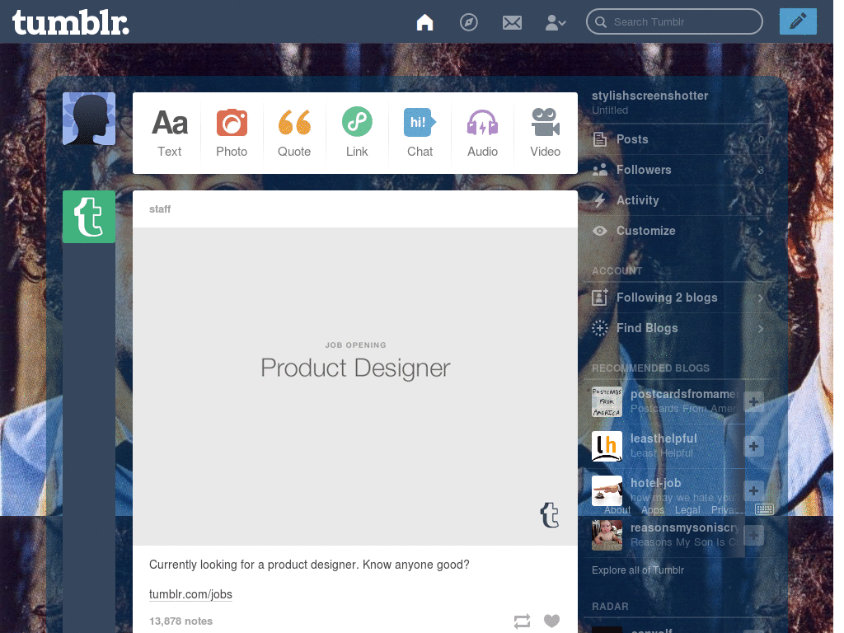Like the staff post with heart
This screenshot has height=633, width=844.
point(551,621)
